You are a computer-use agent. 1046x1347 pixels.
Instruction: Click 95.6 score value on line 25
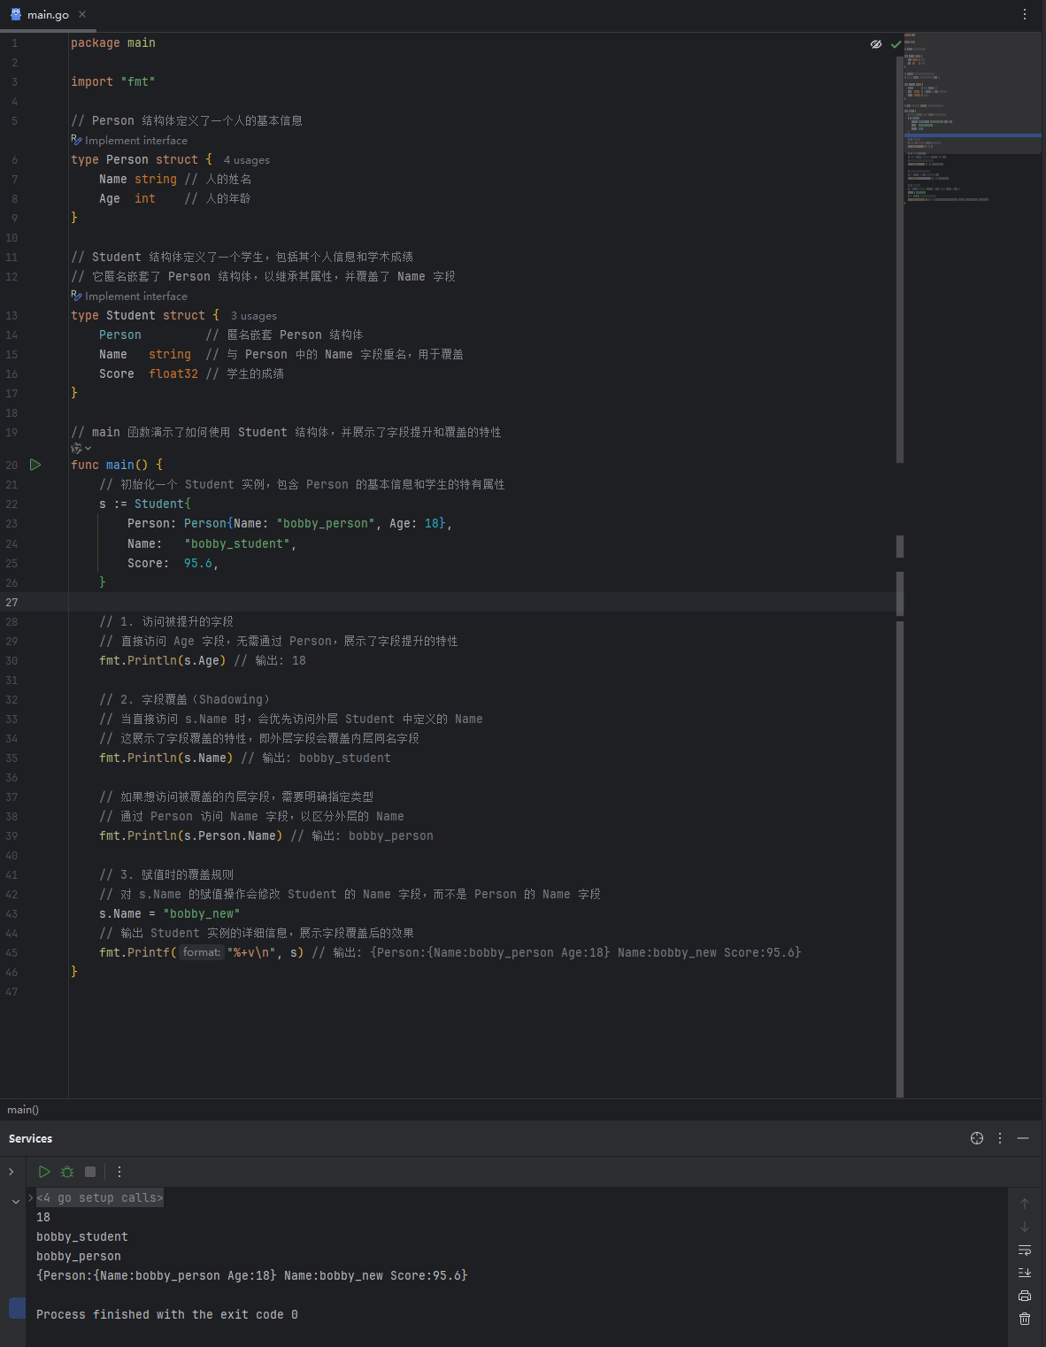(198, 563)
